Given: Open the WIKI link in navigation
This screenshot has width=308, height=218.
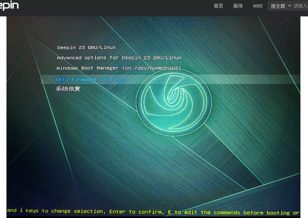Looking at the screenshot, I should [x=258, y=6].
